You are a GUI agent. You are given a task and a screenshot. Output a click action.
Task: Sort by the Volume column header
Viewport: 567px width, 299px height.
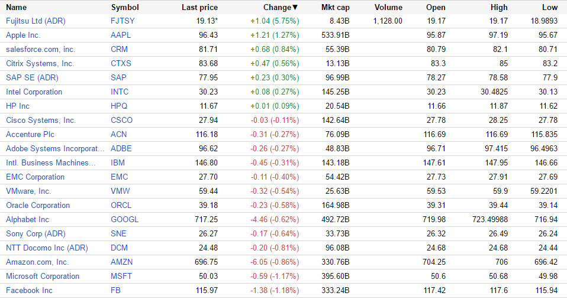(388, 7)
